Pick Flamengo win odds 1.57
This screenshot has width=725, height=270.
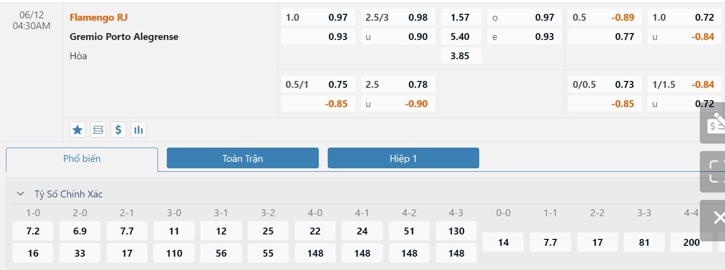(460, 17)
